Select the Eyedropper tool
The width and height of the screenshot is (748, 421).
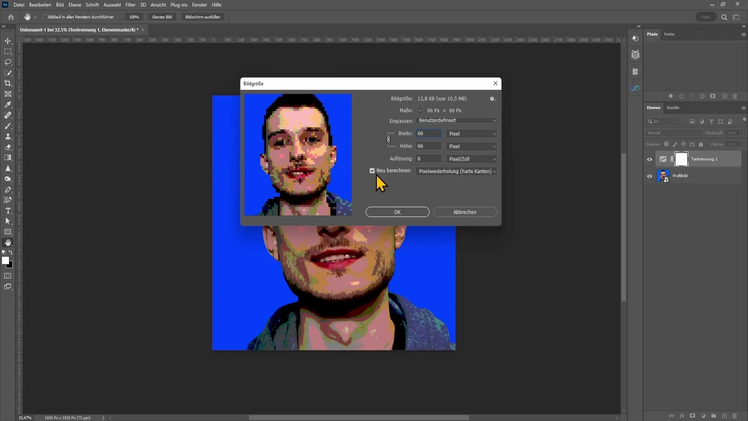click(x=8, y=104)
